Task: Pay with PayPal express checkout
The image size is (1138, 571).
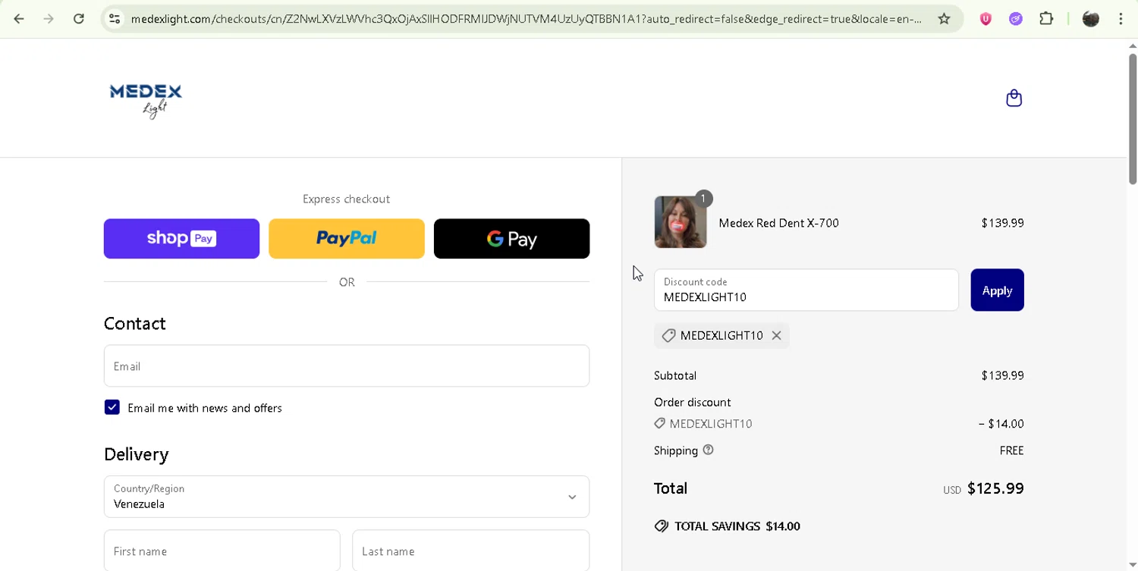Action: (x=347, y=238)
